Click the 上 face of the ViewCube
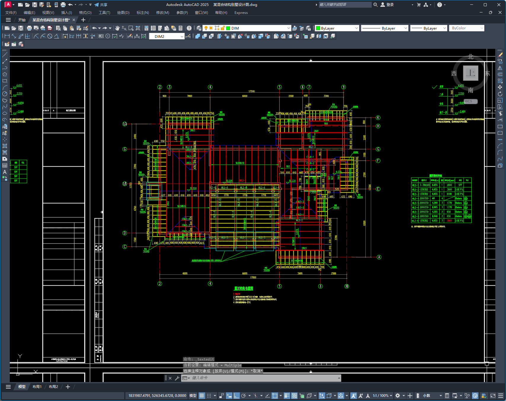Screen dimensions: 506x401 tap(471, 73)
